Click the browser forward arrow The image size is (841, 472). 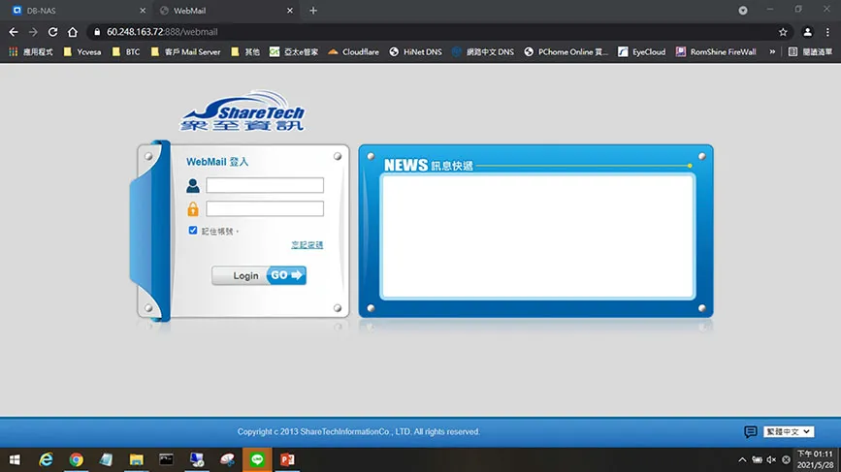[x=33, y=32]
